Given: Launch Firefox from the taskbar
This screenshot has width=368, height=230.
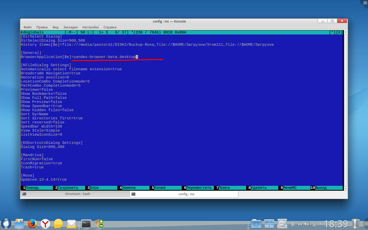Looking at the screenshot, I should coord(32,224).
